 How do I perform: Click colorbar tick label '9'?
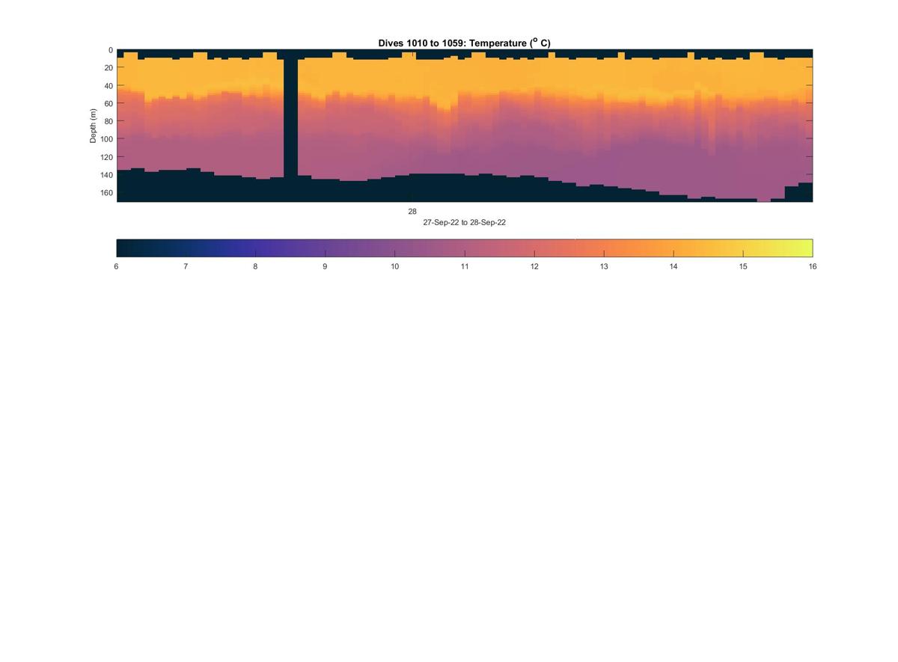pyautogui.click(x=325, y=266)
